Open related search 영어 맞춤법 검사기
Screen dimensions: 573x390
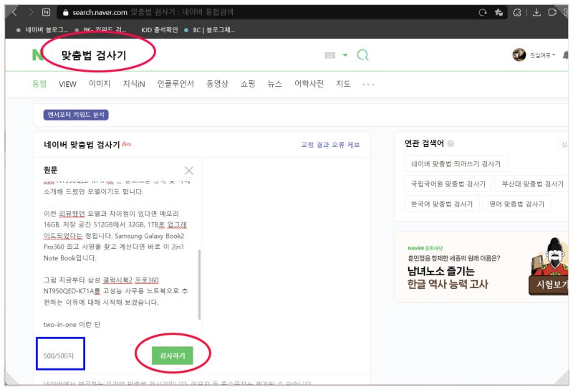516,204
